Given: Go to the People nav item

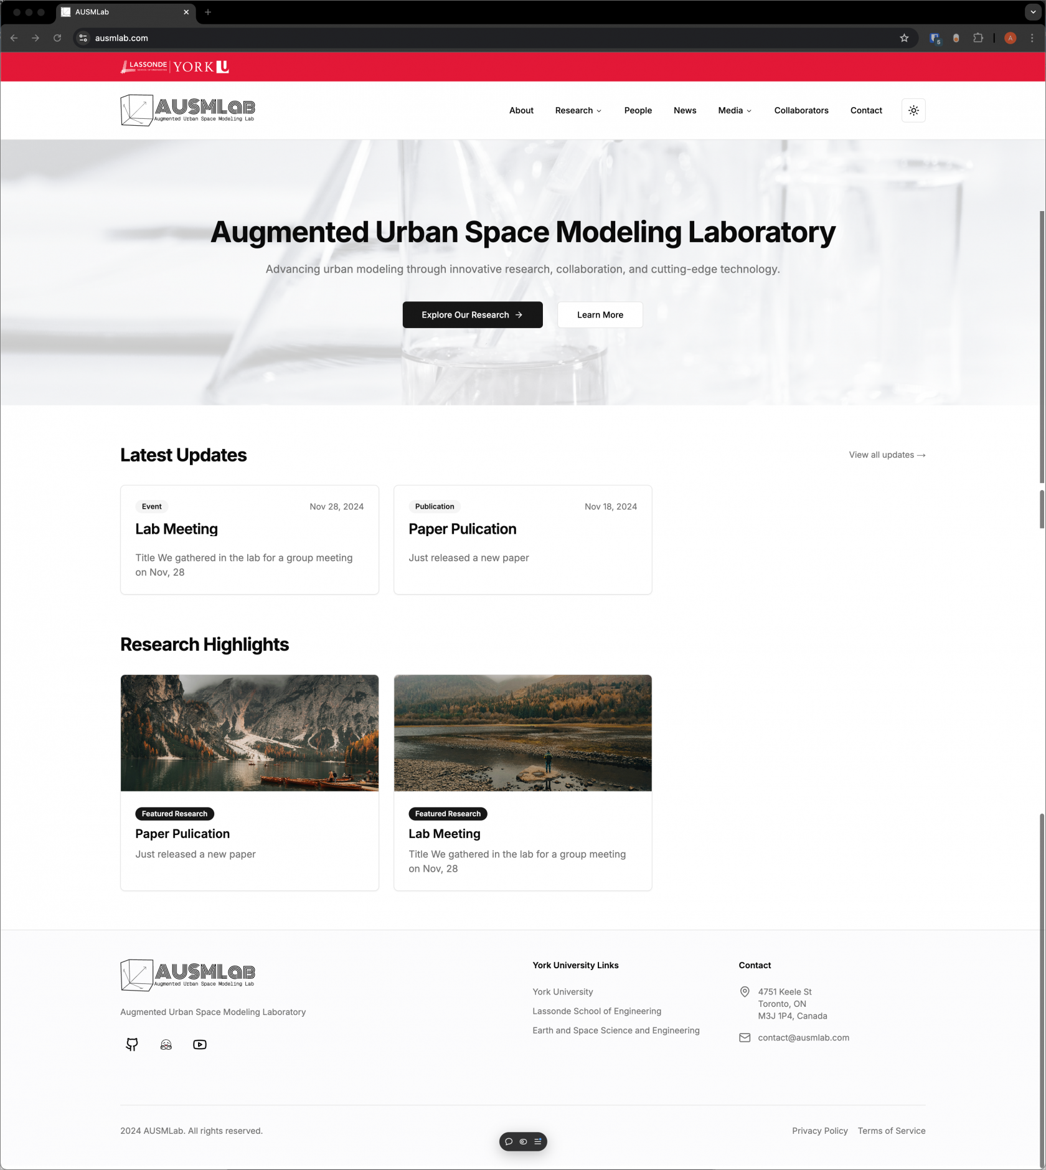Looking at the screenshot, I should pyautogui.click(x=638, y=110).
